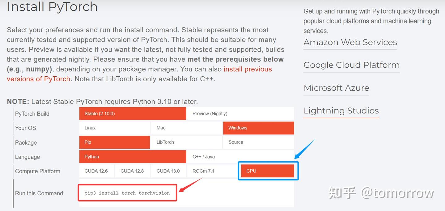Viewport: 445px width, 211px height.
Task: Choose the Preview (Nightly) build
Action: pos(241,114)
